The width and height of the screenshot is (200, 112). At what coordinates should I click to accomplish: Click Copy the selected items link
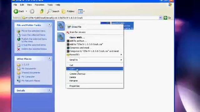pyautogui.click(x=33, y=35)
